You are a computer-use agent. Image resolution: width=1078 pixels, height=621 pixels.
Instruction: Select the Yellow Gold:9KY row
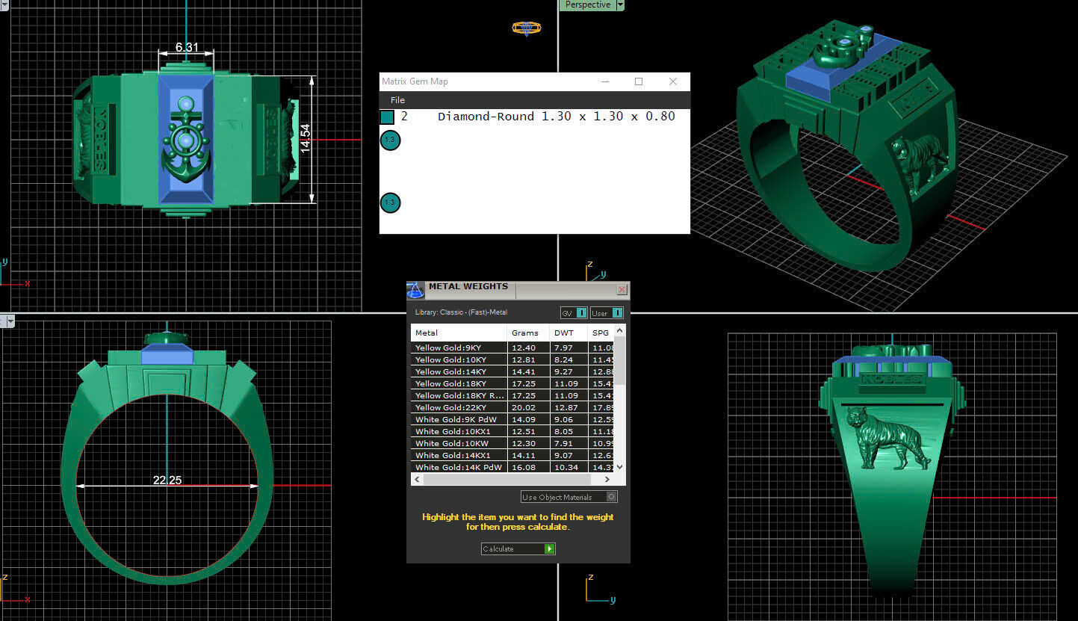click(512, 347)
